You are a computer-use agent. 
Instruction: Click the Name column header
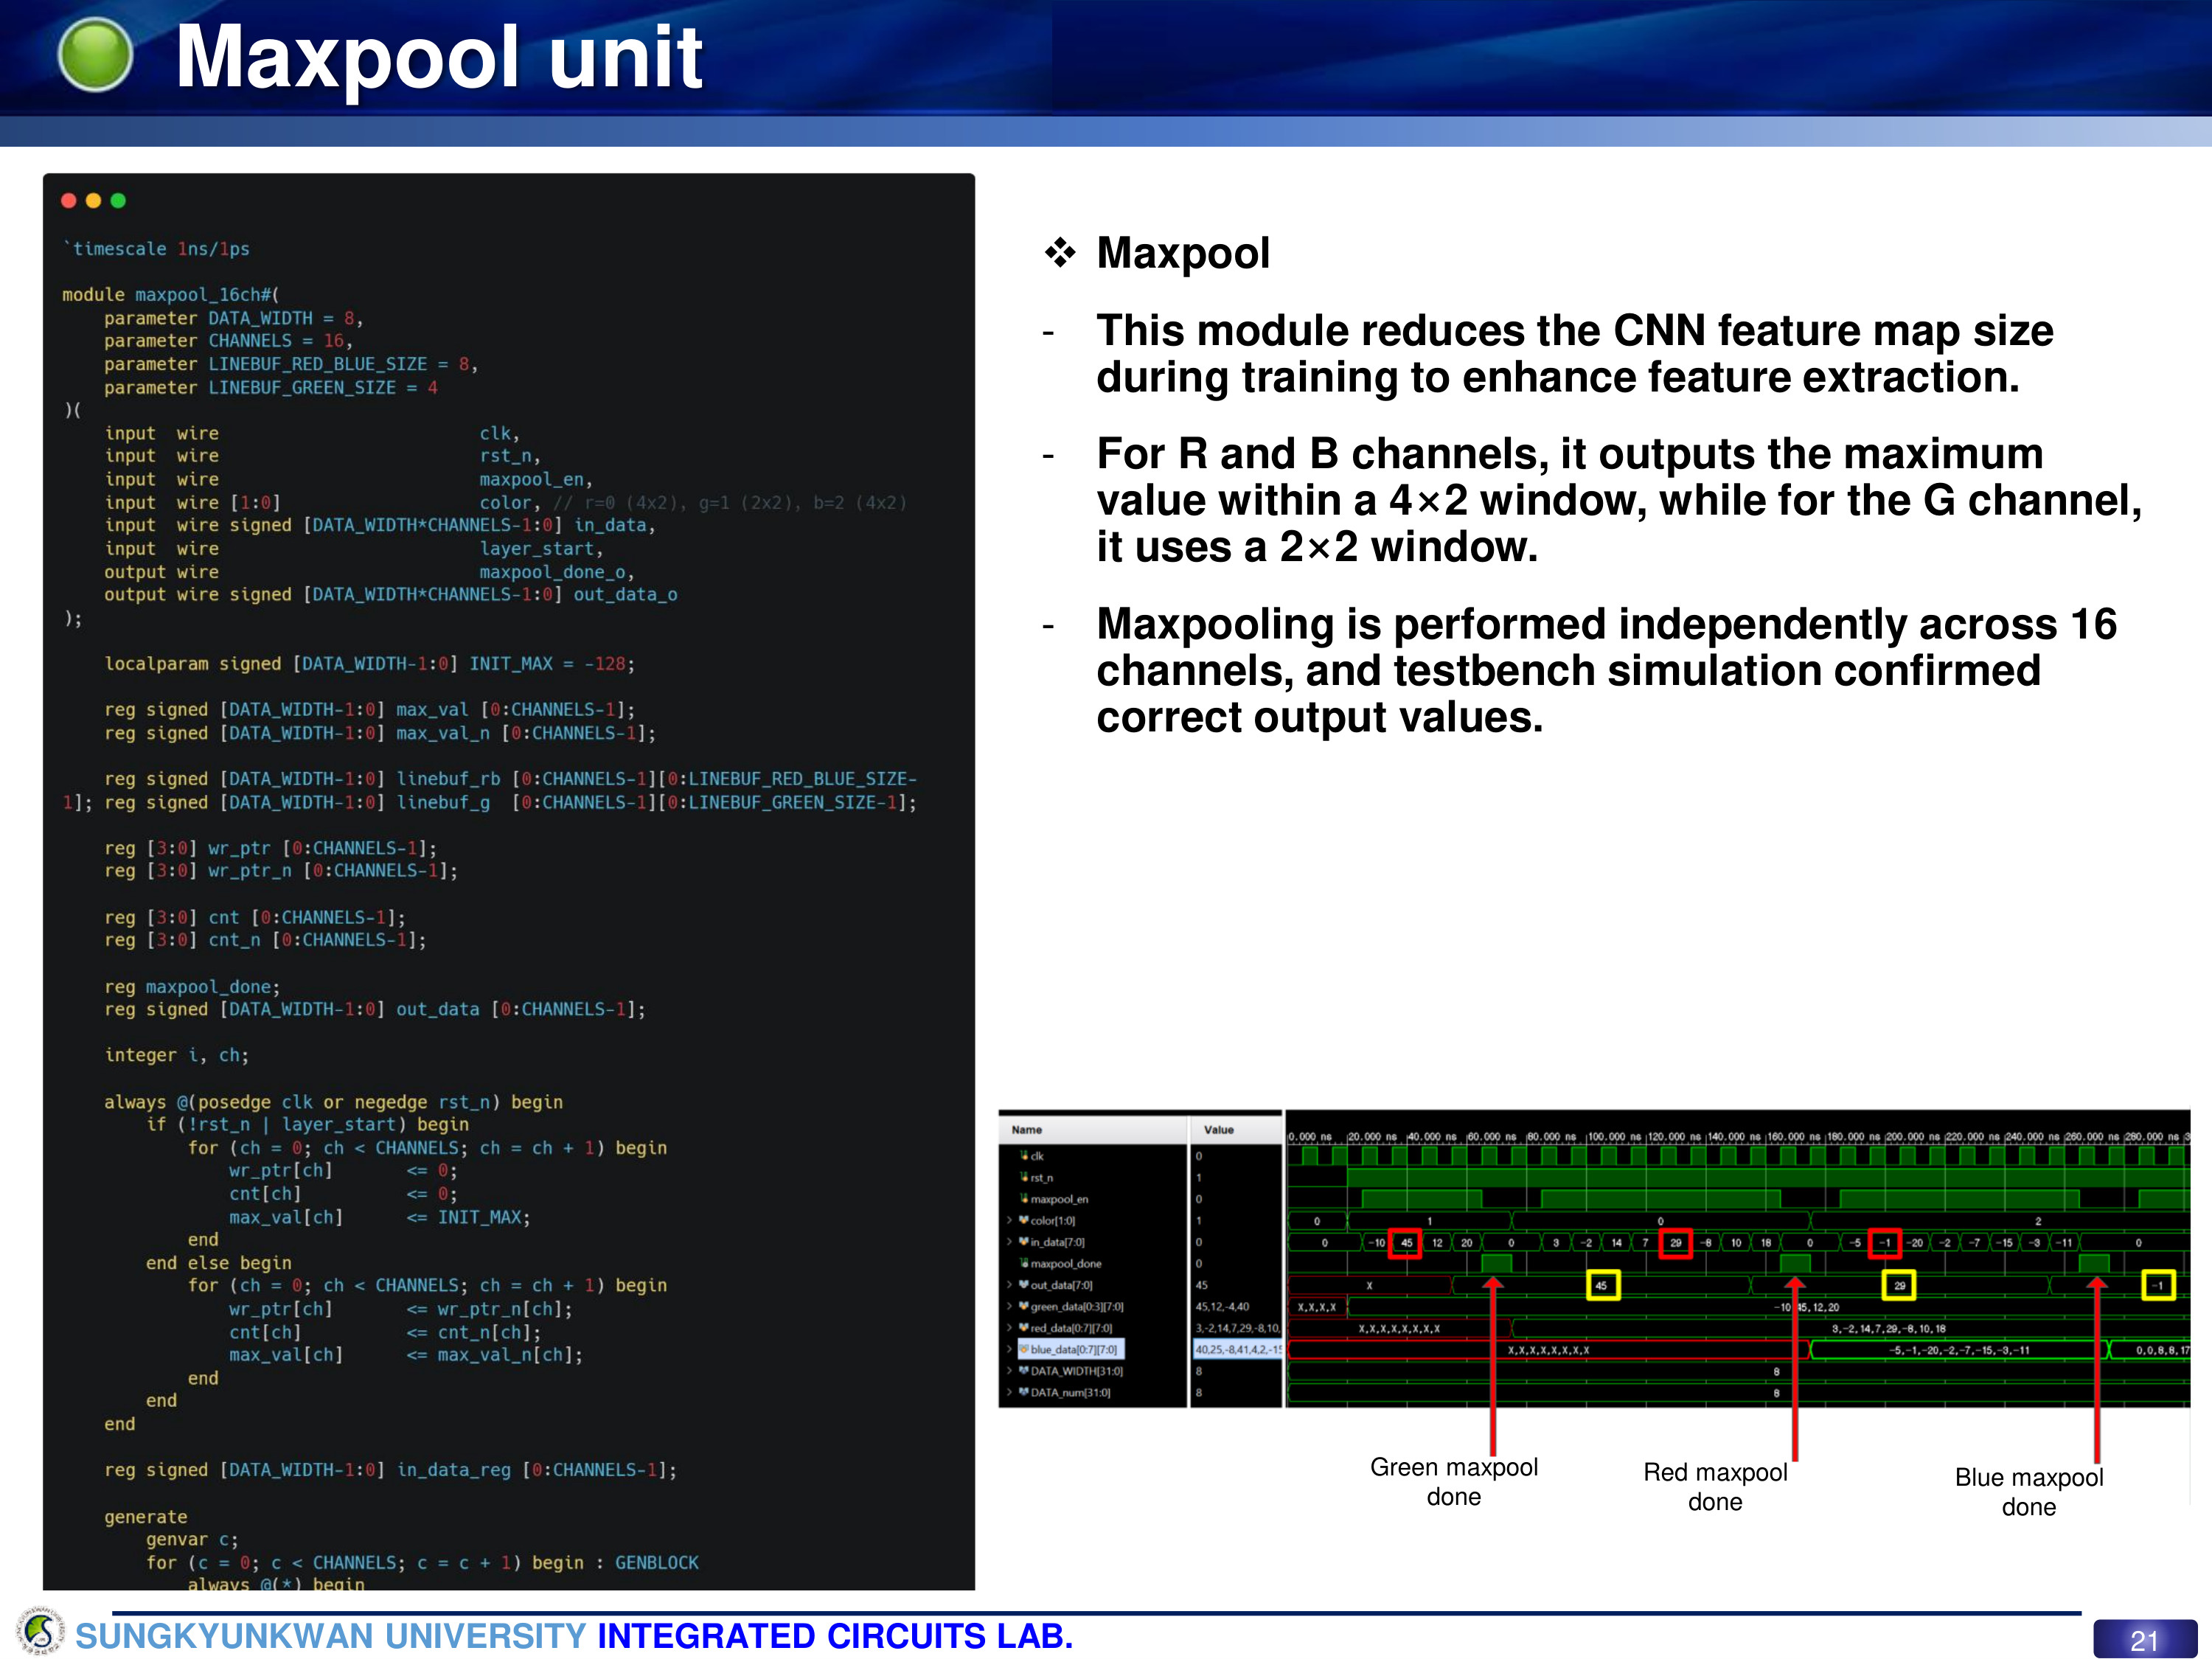[1093, 1129]
